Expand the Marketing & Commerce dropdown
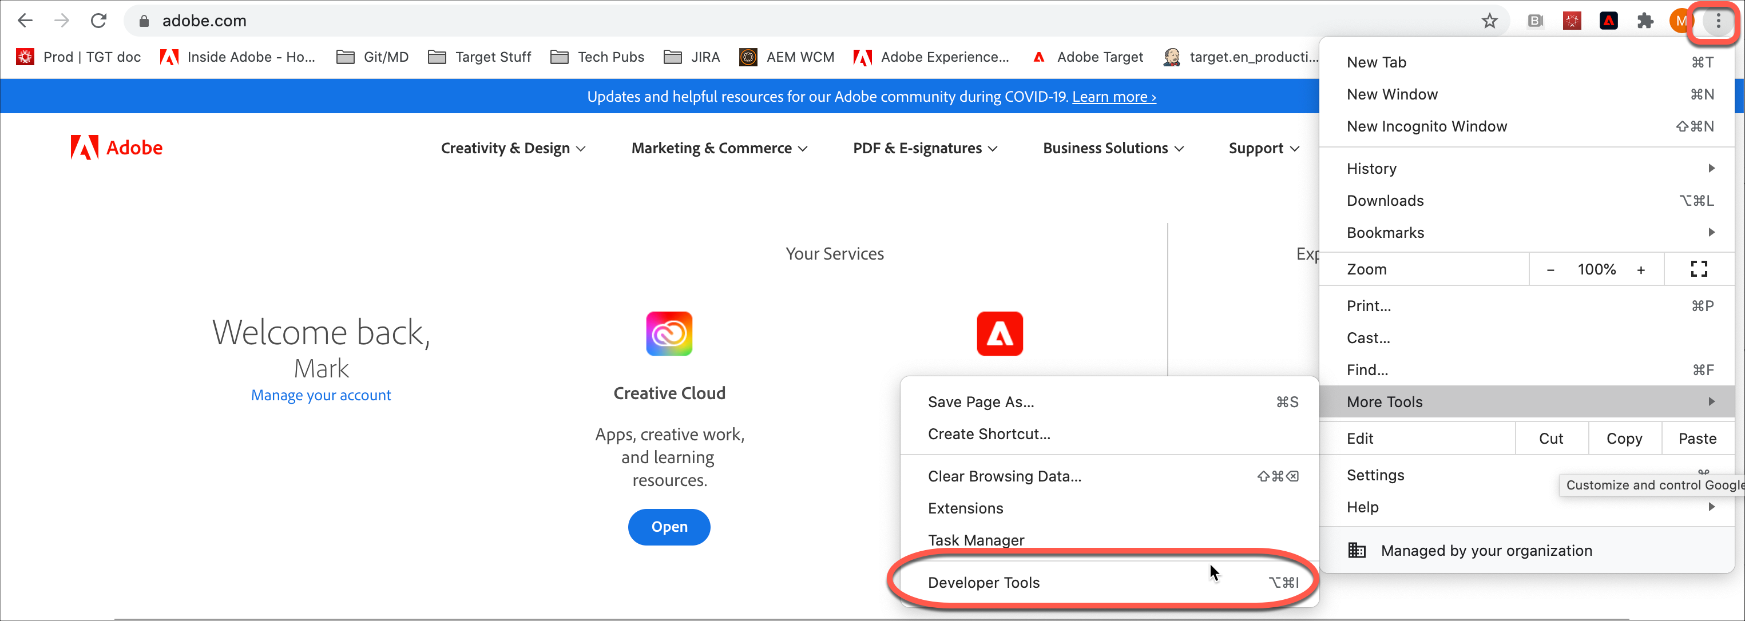Image resolution: width=1745 pixels, height=621 pixels. [719, 148]
